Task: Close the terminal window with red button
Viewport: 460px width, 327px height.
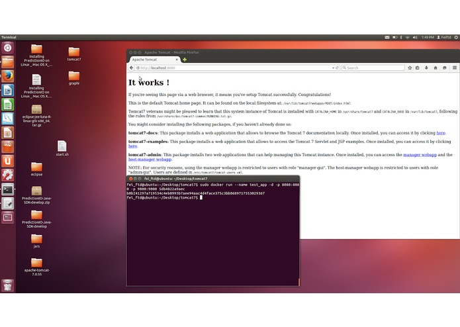Action: click(x=131, y=179)
